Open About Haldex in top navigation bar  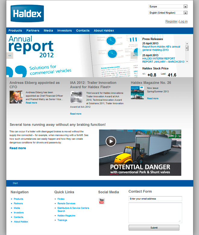104,30
